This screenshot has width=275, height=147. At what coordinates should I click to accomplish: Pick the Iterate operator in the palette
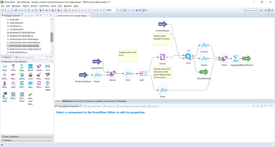(x=39, y=85)
